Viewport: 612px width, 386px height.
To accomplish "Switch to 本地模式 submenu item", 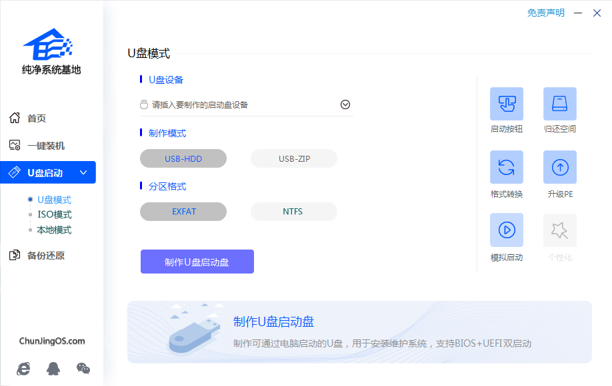I will (54, 230).
